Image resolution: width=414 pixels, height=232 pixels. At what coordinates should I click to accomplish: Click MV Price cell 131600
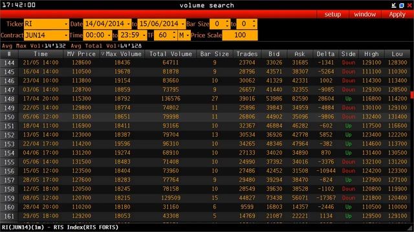click(82, 117)
